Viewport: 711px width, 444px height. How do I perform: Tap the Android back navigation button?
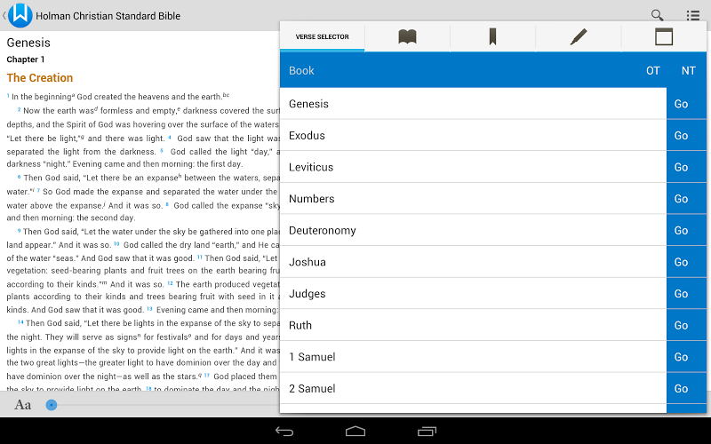tap(284, 432)
